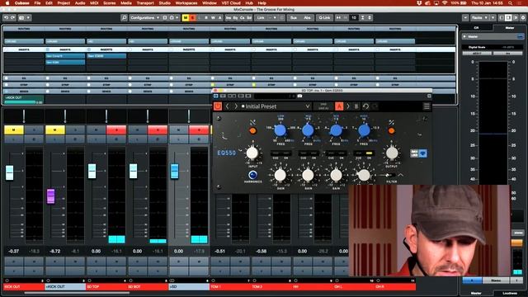Open the Racks dropdown menu
The image size is (528, 297).
479,17
